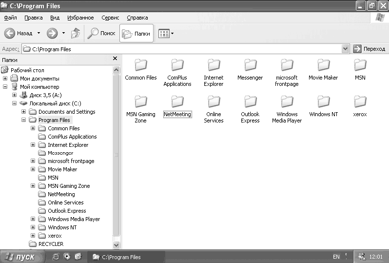Select the NetMeeting folder icon
The image size is (389, 263).
pos(177,101)
